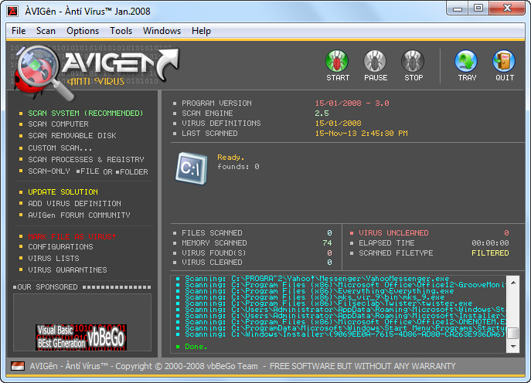Click the log line for ONENOTEM.EXE
The height and width of the screenshot is (383, 531).
345,322
